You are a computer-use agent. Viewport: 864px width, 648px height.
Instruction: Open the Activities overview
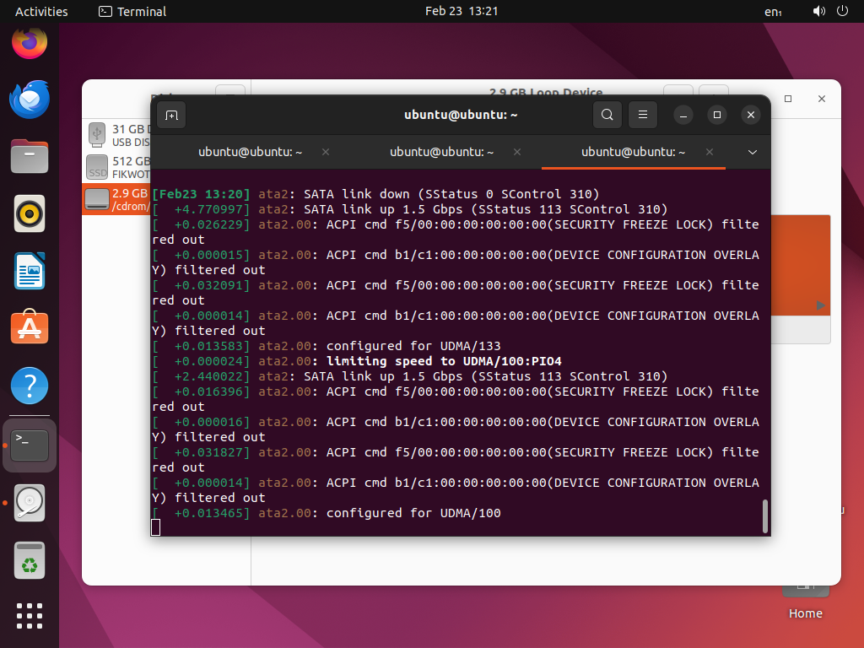coord(40,11)
